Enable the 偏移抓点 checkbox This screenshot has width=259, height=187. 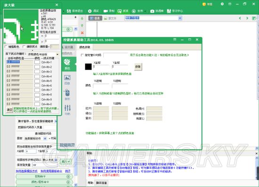click(x=24, y=47)
